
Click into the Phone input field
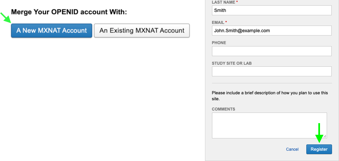[x=272, y=51]
